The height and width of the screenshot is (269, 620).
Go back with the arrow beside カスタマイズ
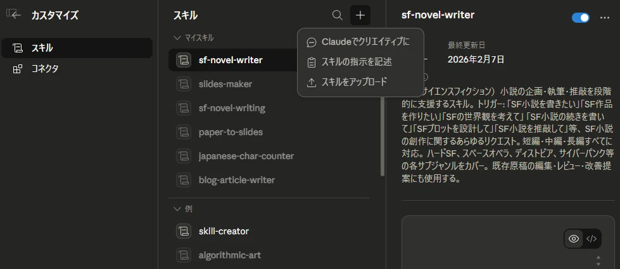pos(15,15)
